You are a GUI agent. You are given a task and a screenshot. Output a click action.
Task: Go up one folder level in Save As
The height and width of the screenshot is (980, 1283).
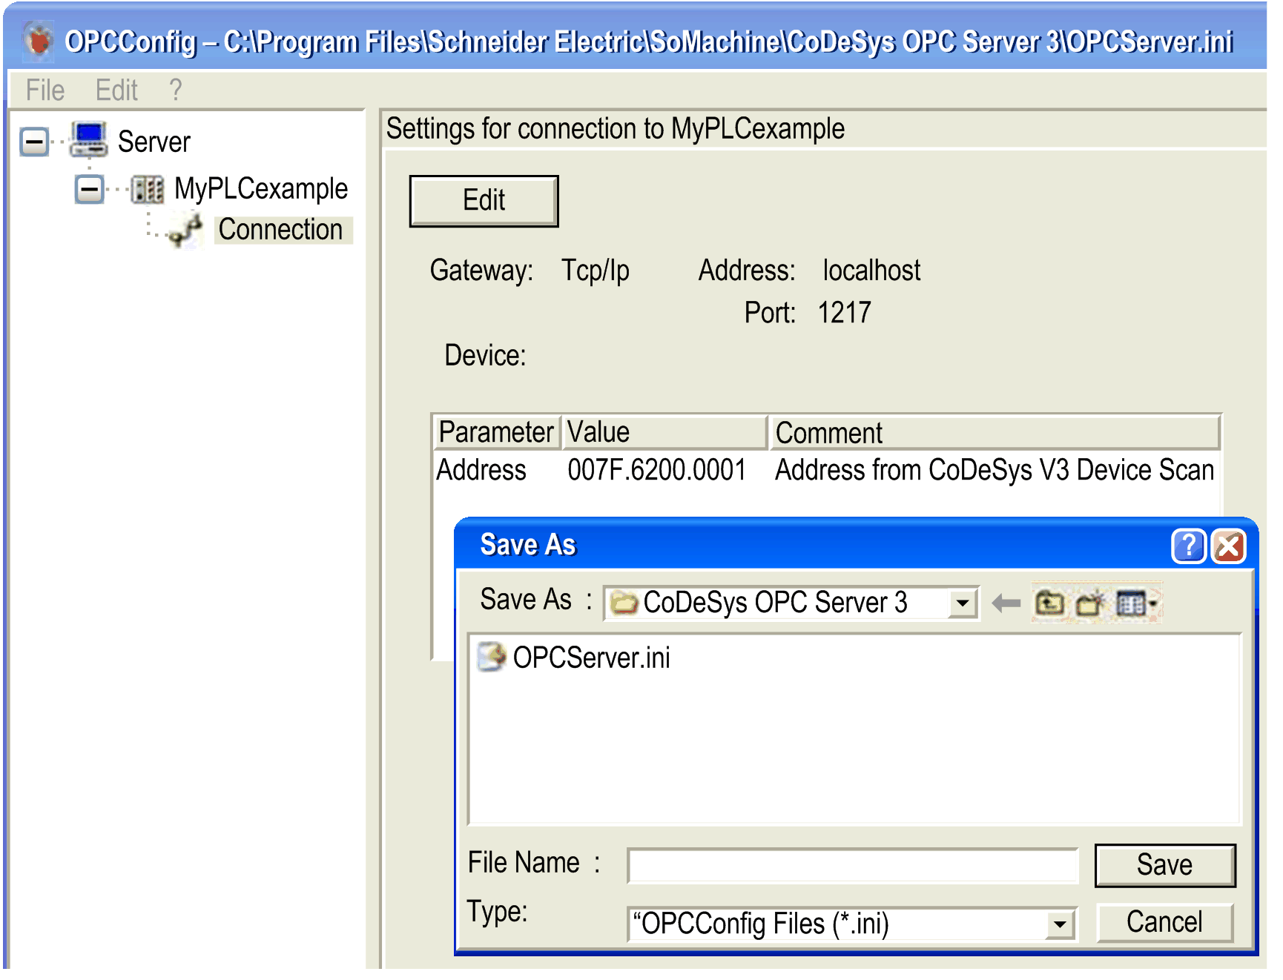(1049, 603)
